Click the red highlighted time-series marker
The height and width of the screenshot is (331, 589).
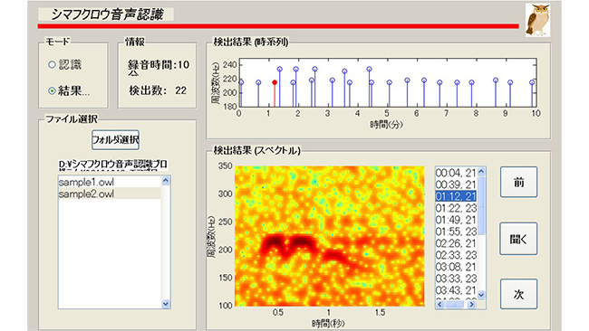[275, 82]
